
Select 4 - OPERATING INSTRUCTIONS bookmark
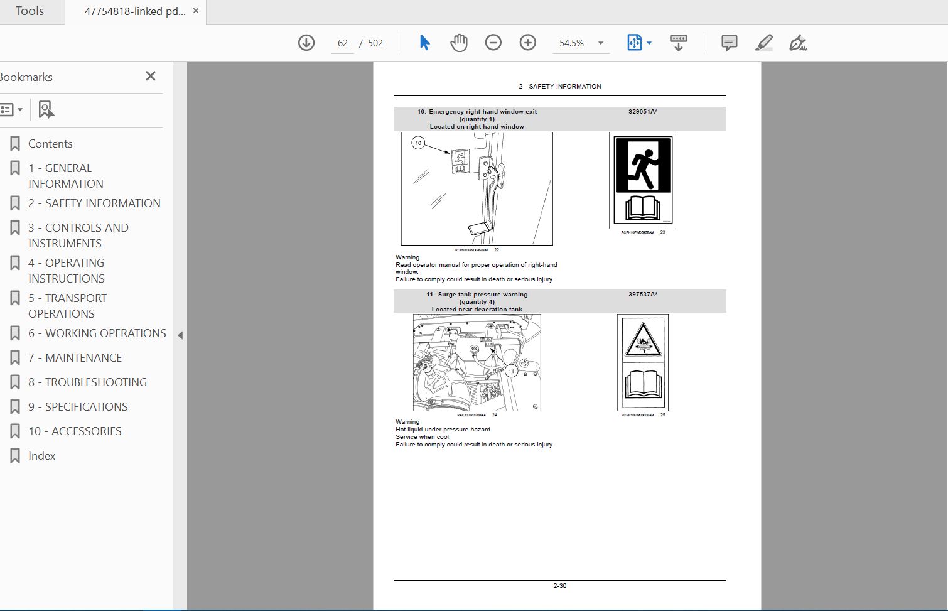(x=67, y=271)
